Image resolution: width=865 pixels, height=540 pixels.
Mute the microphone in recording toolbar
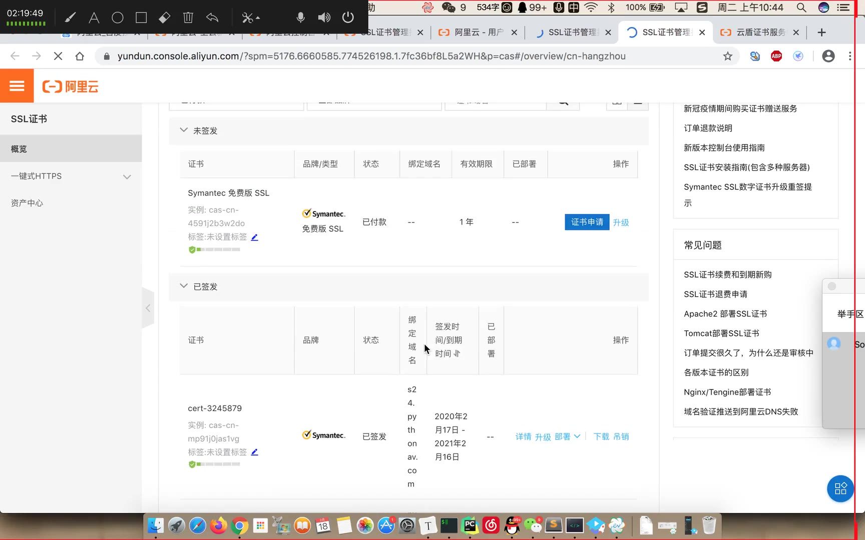click(x=300, y=18)
